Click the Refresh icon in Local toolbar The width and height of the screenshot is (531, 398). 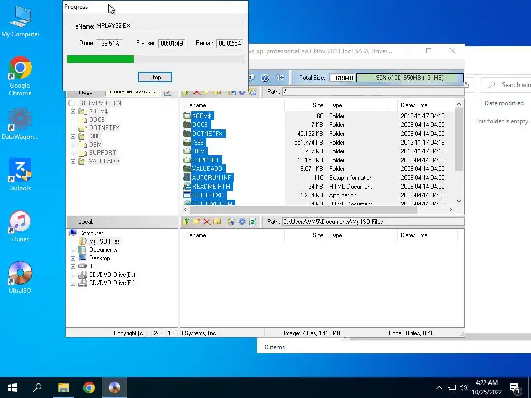pyautogui.click(x=253, y=222)
